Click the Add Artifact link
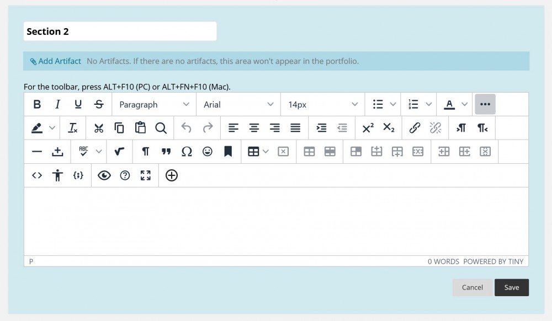Image resolution: width=552 pixels, height=321 pixels. pyautogui.click(x=56, y=61)
